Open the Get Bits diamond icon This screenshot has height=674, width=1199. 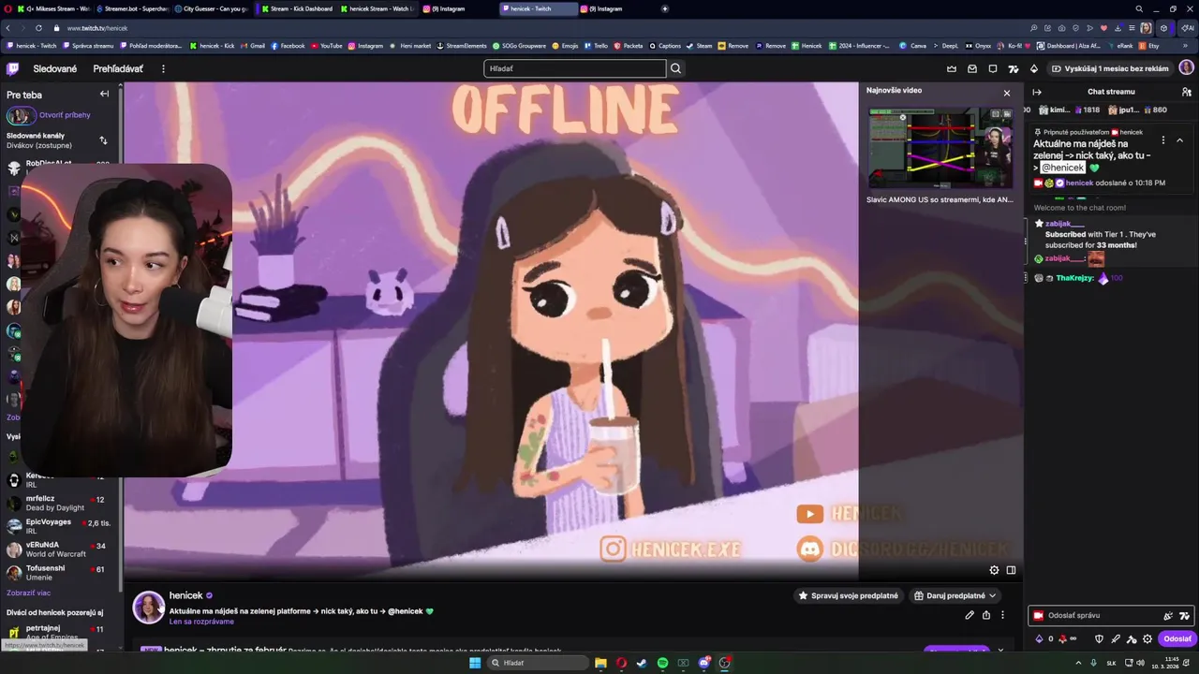tap(1034, 68)
